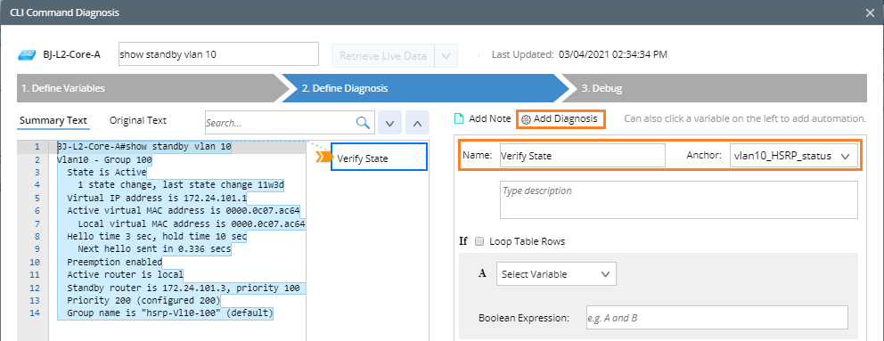Image resolution: width=884 pixels, height=341 pixels.
Task: Click the orange Verify State anchor marker
Action: point(323,157)
